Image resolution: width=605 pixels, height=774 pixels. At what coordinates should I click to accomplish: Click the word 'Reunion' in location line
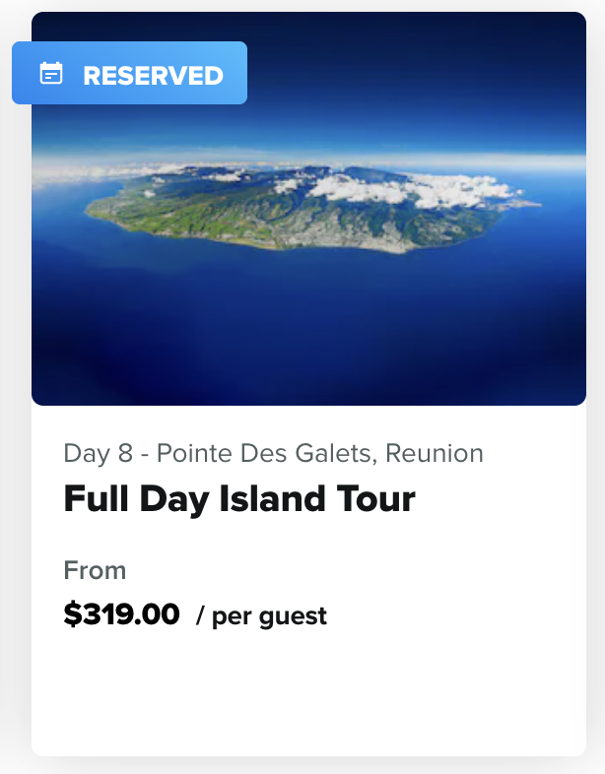(x=434, y=453)
